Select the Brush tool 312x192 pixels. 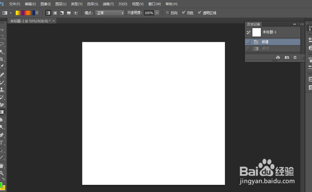coord(2,82)
